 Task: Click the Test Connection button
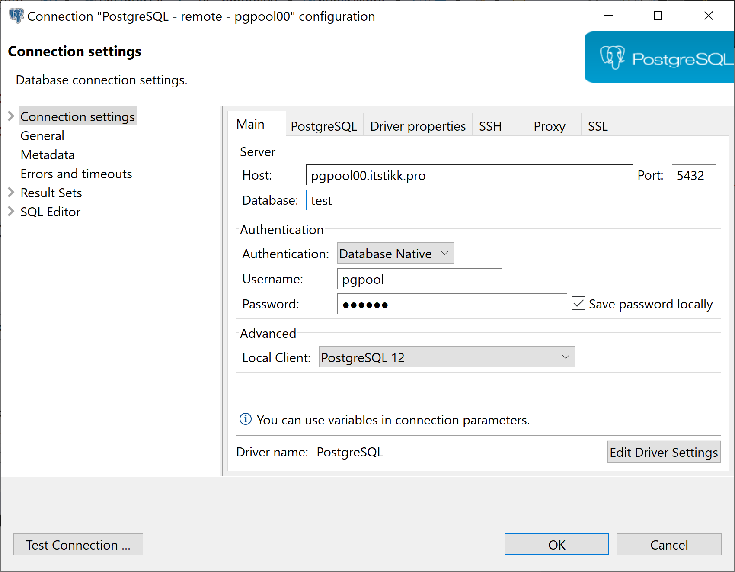78,544
